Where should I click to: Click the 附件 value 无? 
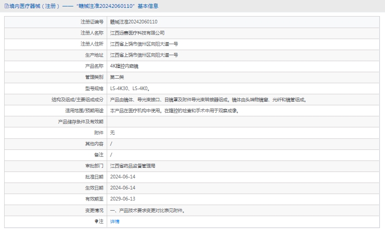click(112, 132)
